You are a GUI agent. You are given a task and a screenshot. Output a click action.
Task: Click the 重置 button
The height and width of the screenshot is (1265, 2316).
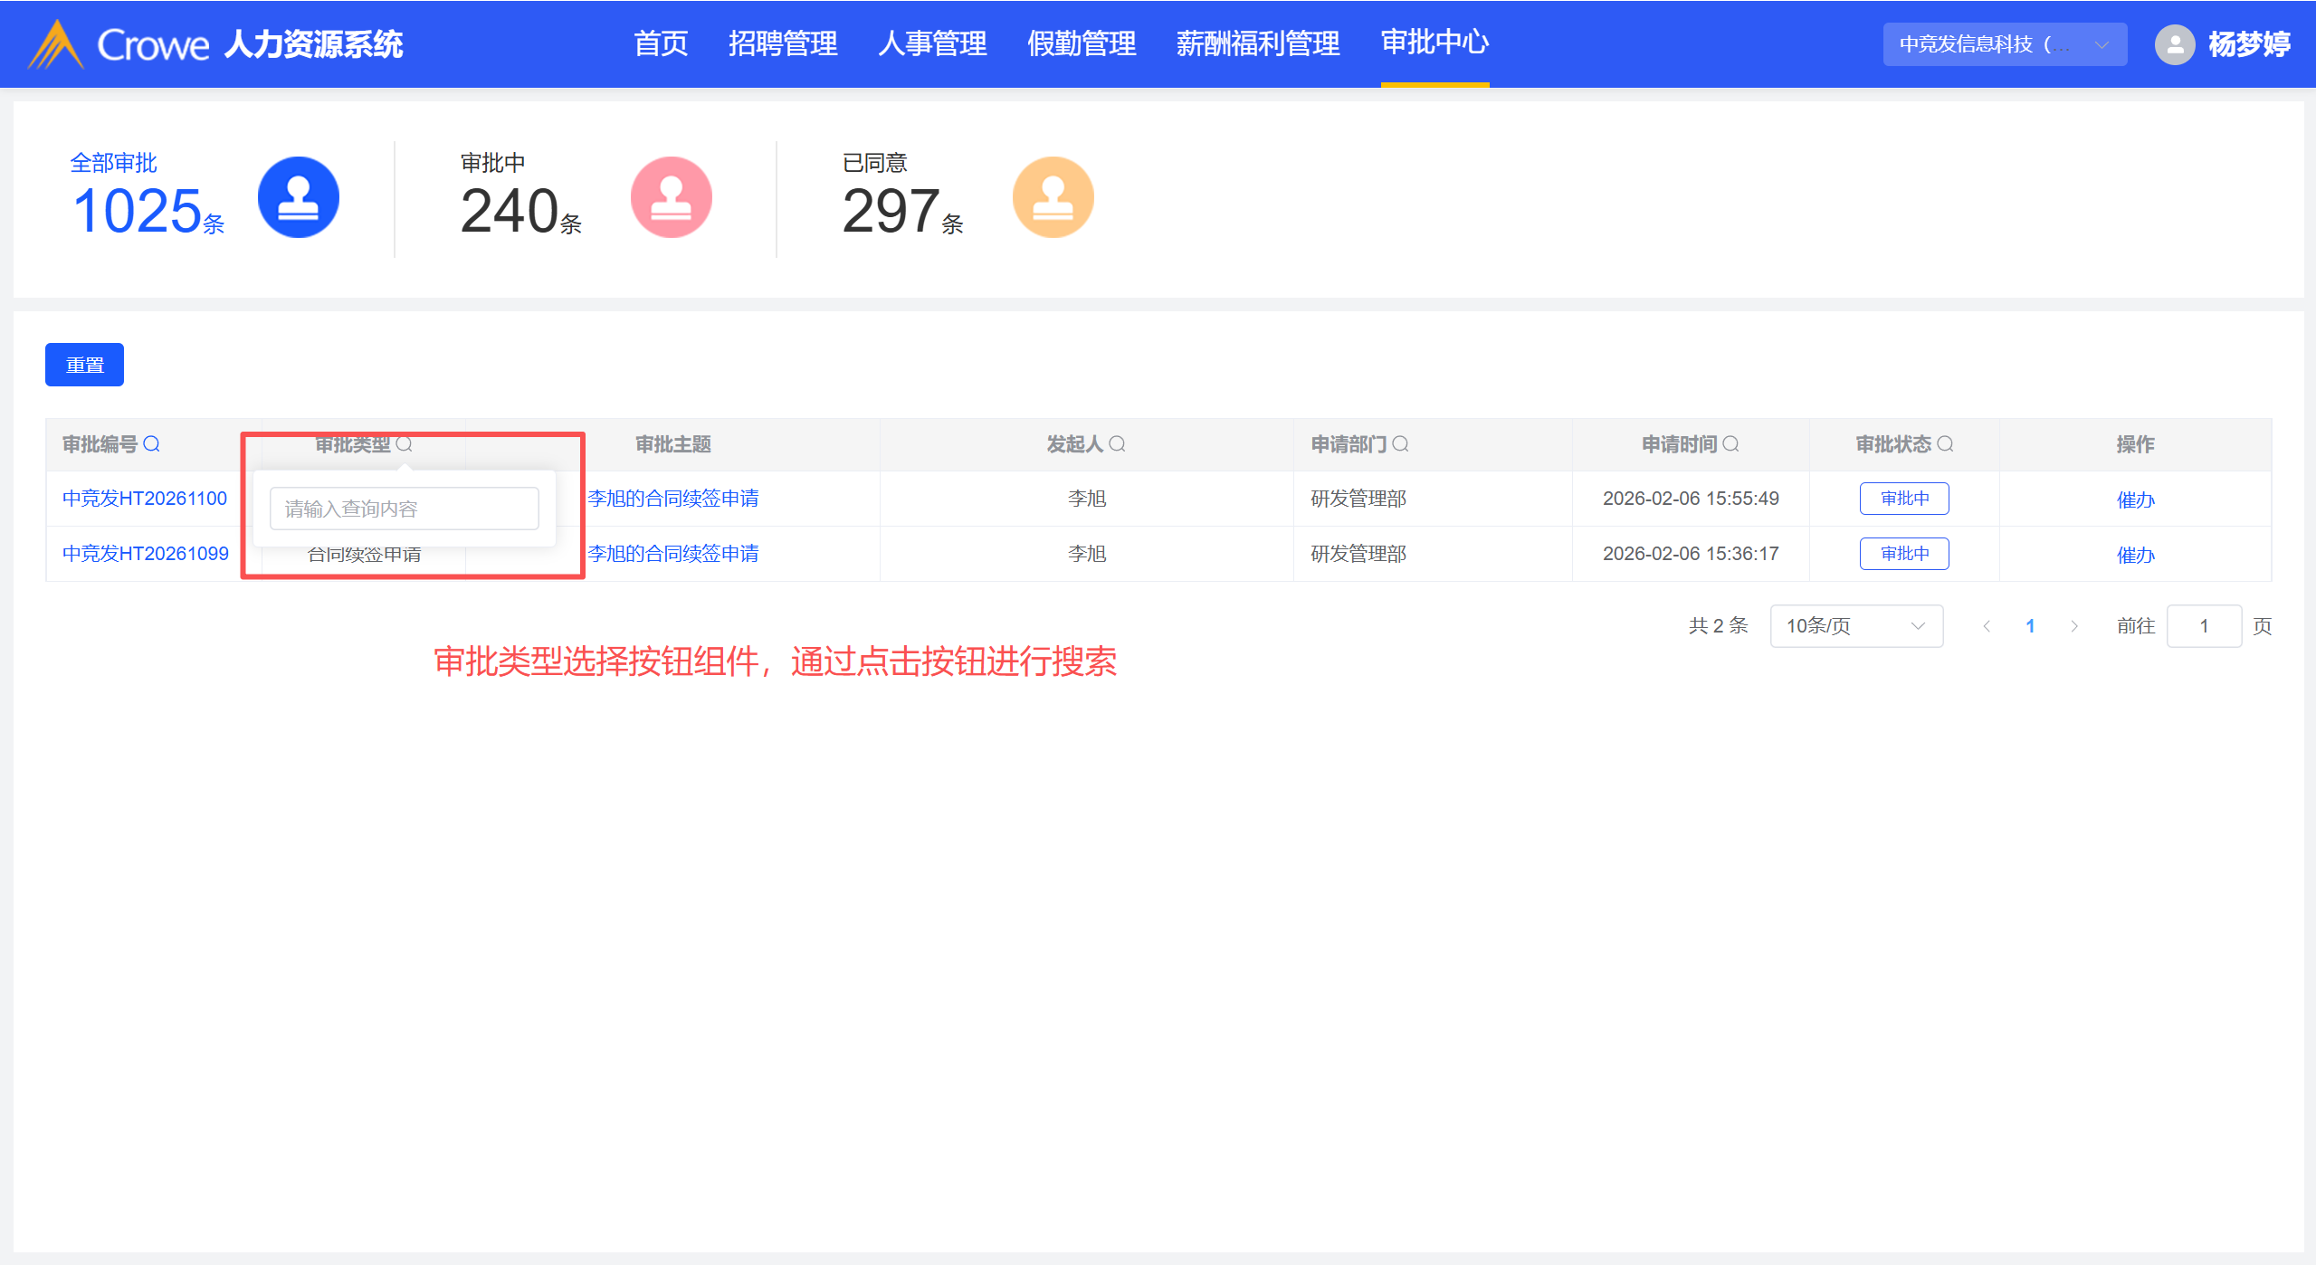pos(84,365)
